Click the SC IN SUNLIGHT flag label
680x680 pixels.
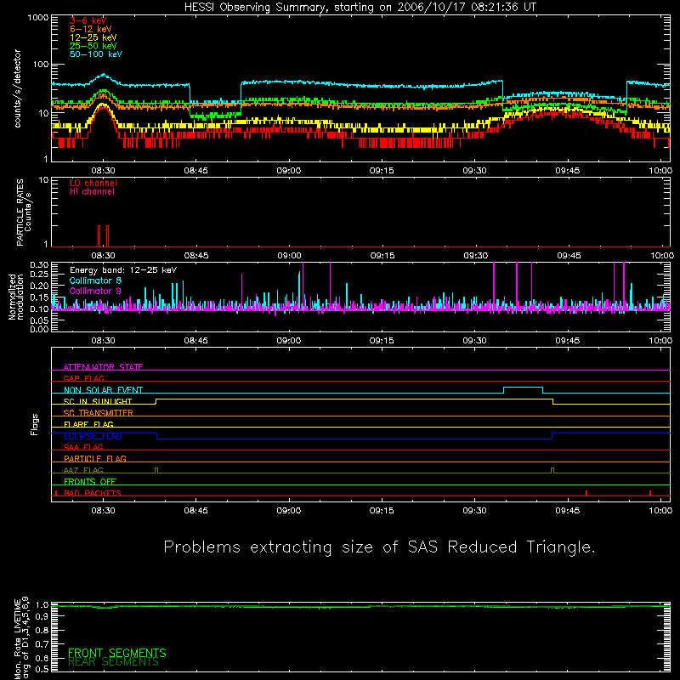(x=98, y=401)
